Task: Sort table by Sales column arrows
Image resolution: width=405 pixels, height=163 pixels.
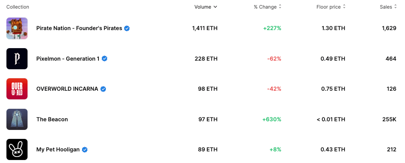Action: pos(395,7)
